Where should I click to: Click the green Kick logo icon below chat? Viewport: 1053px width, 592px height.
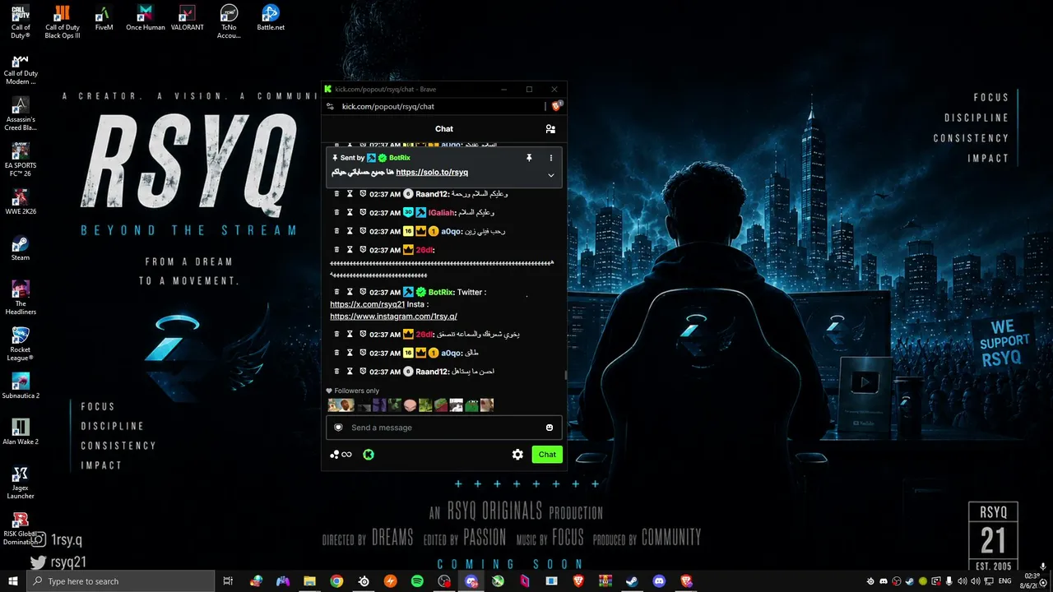pos(369,454)
